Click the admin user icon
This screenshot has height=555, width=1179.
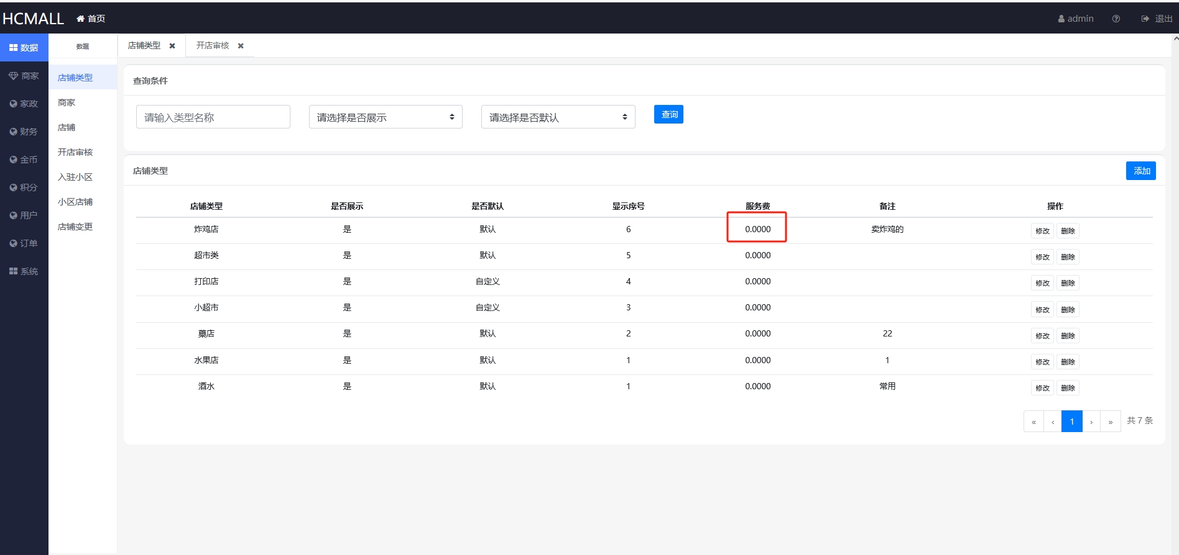(x=1061, y=19)
